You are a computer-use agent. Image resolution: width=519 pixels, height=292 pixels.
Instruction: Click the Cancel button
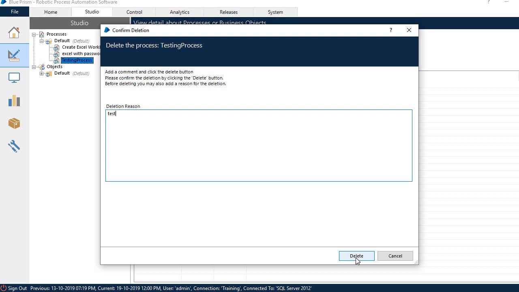(x=395, y=256)
